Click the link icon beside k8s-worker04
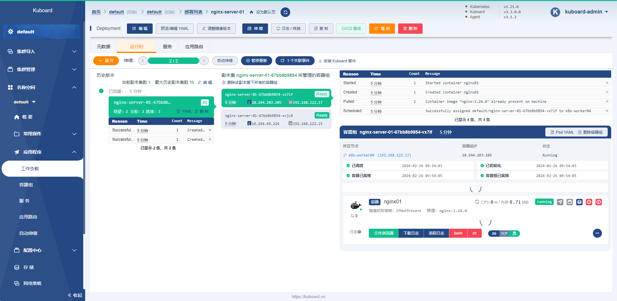Screen dimensions: 617x301 [x=345, y=155]
